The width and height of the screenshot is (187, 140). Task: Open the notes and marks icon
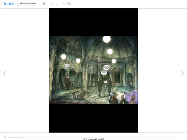point(63,3)
